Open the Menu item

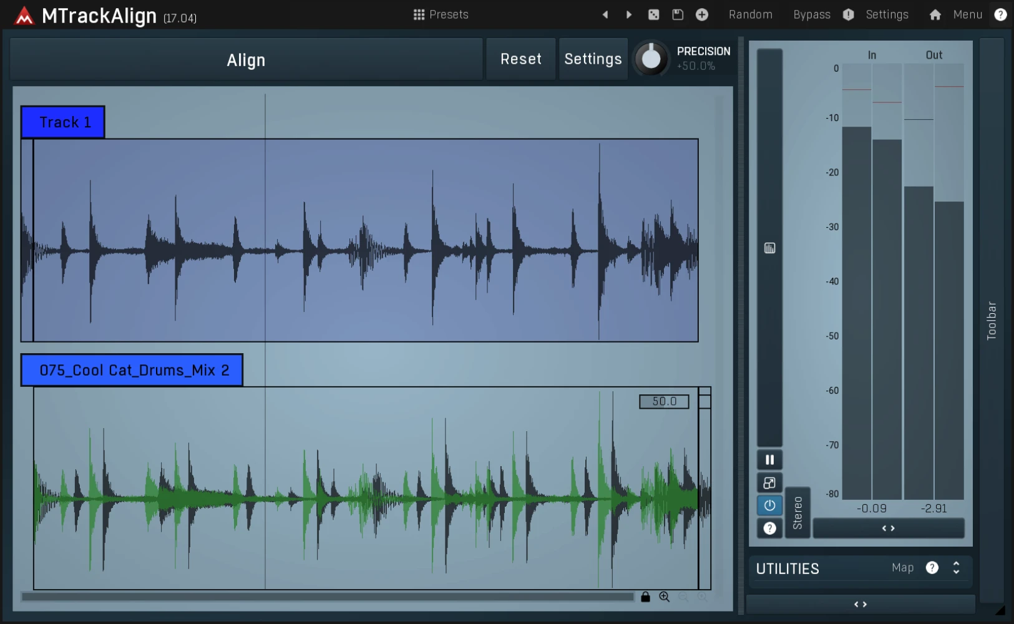(x=968, y=14)
